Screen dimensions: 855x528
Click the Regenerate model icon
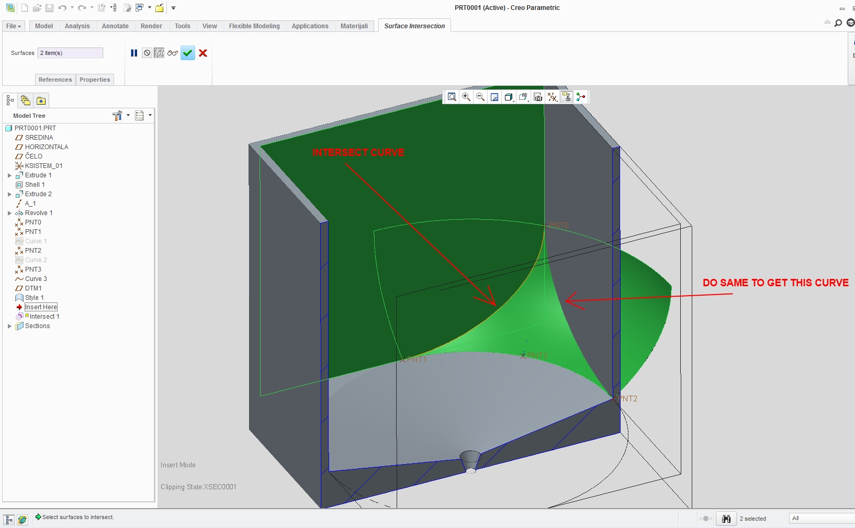[x=102, y=8]
